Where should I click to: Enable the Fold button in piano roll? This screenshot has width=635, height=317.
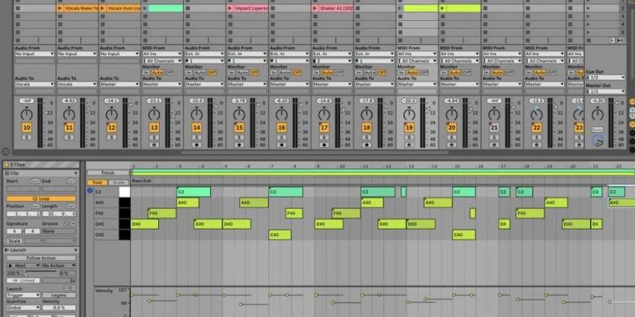(97, 182)
